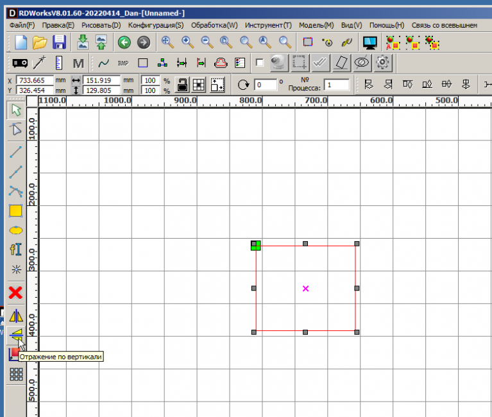Image resolution: width=492 pixels, height=417 pixels.
Task: Click the preview monitor icon
Action: [369, 42]
